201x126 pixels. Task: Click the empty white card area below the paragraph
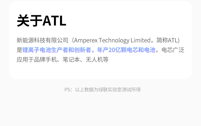click(x=100, y=71)
